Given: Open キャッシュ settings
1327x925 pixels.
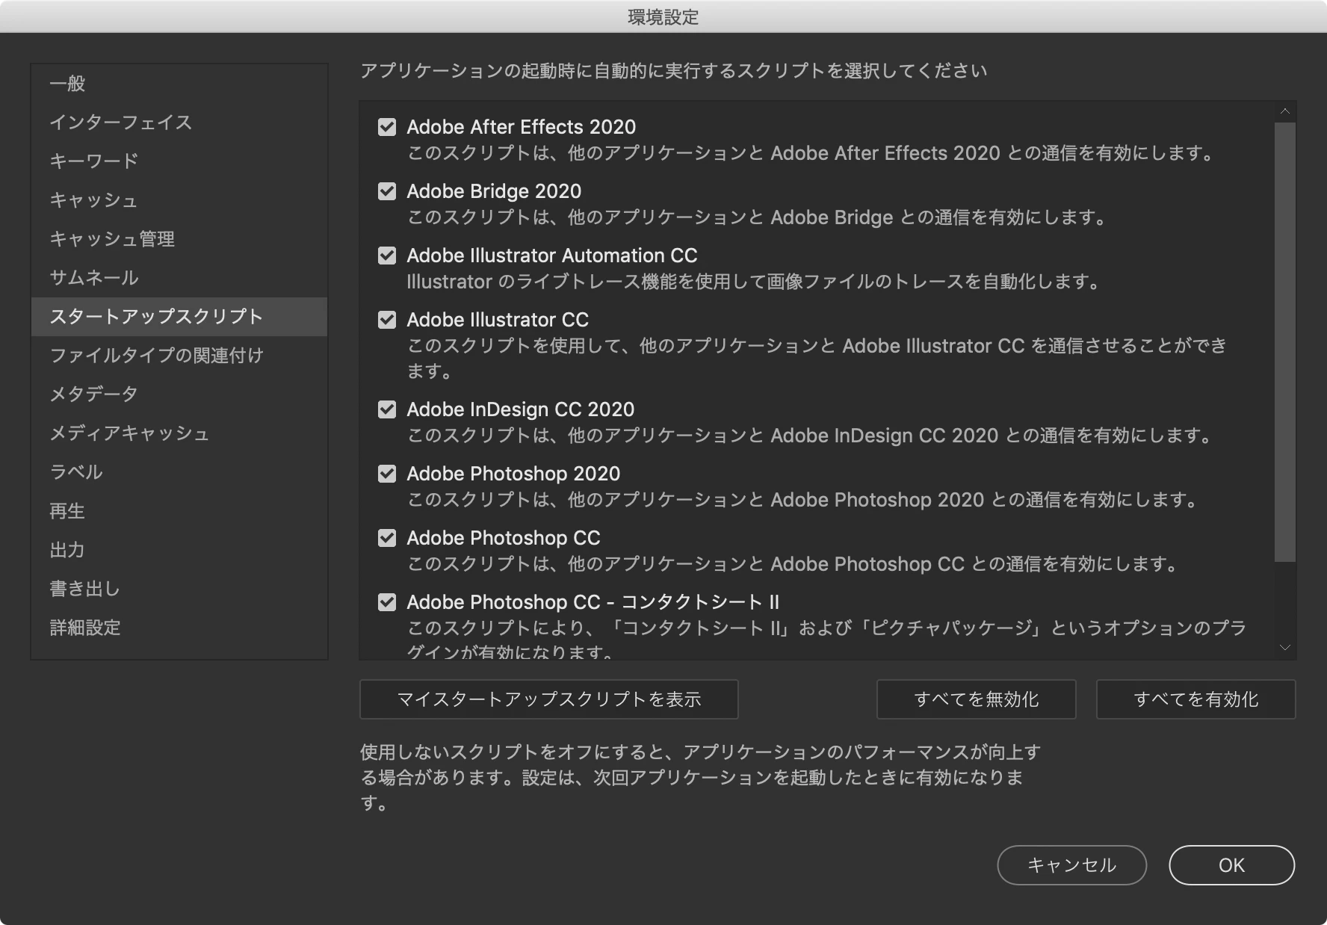Looking at the screenshot, I should click(179, 200).
